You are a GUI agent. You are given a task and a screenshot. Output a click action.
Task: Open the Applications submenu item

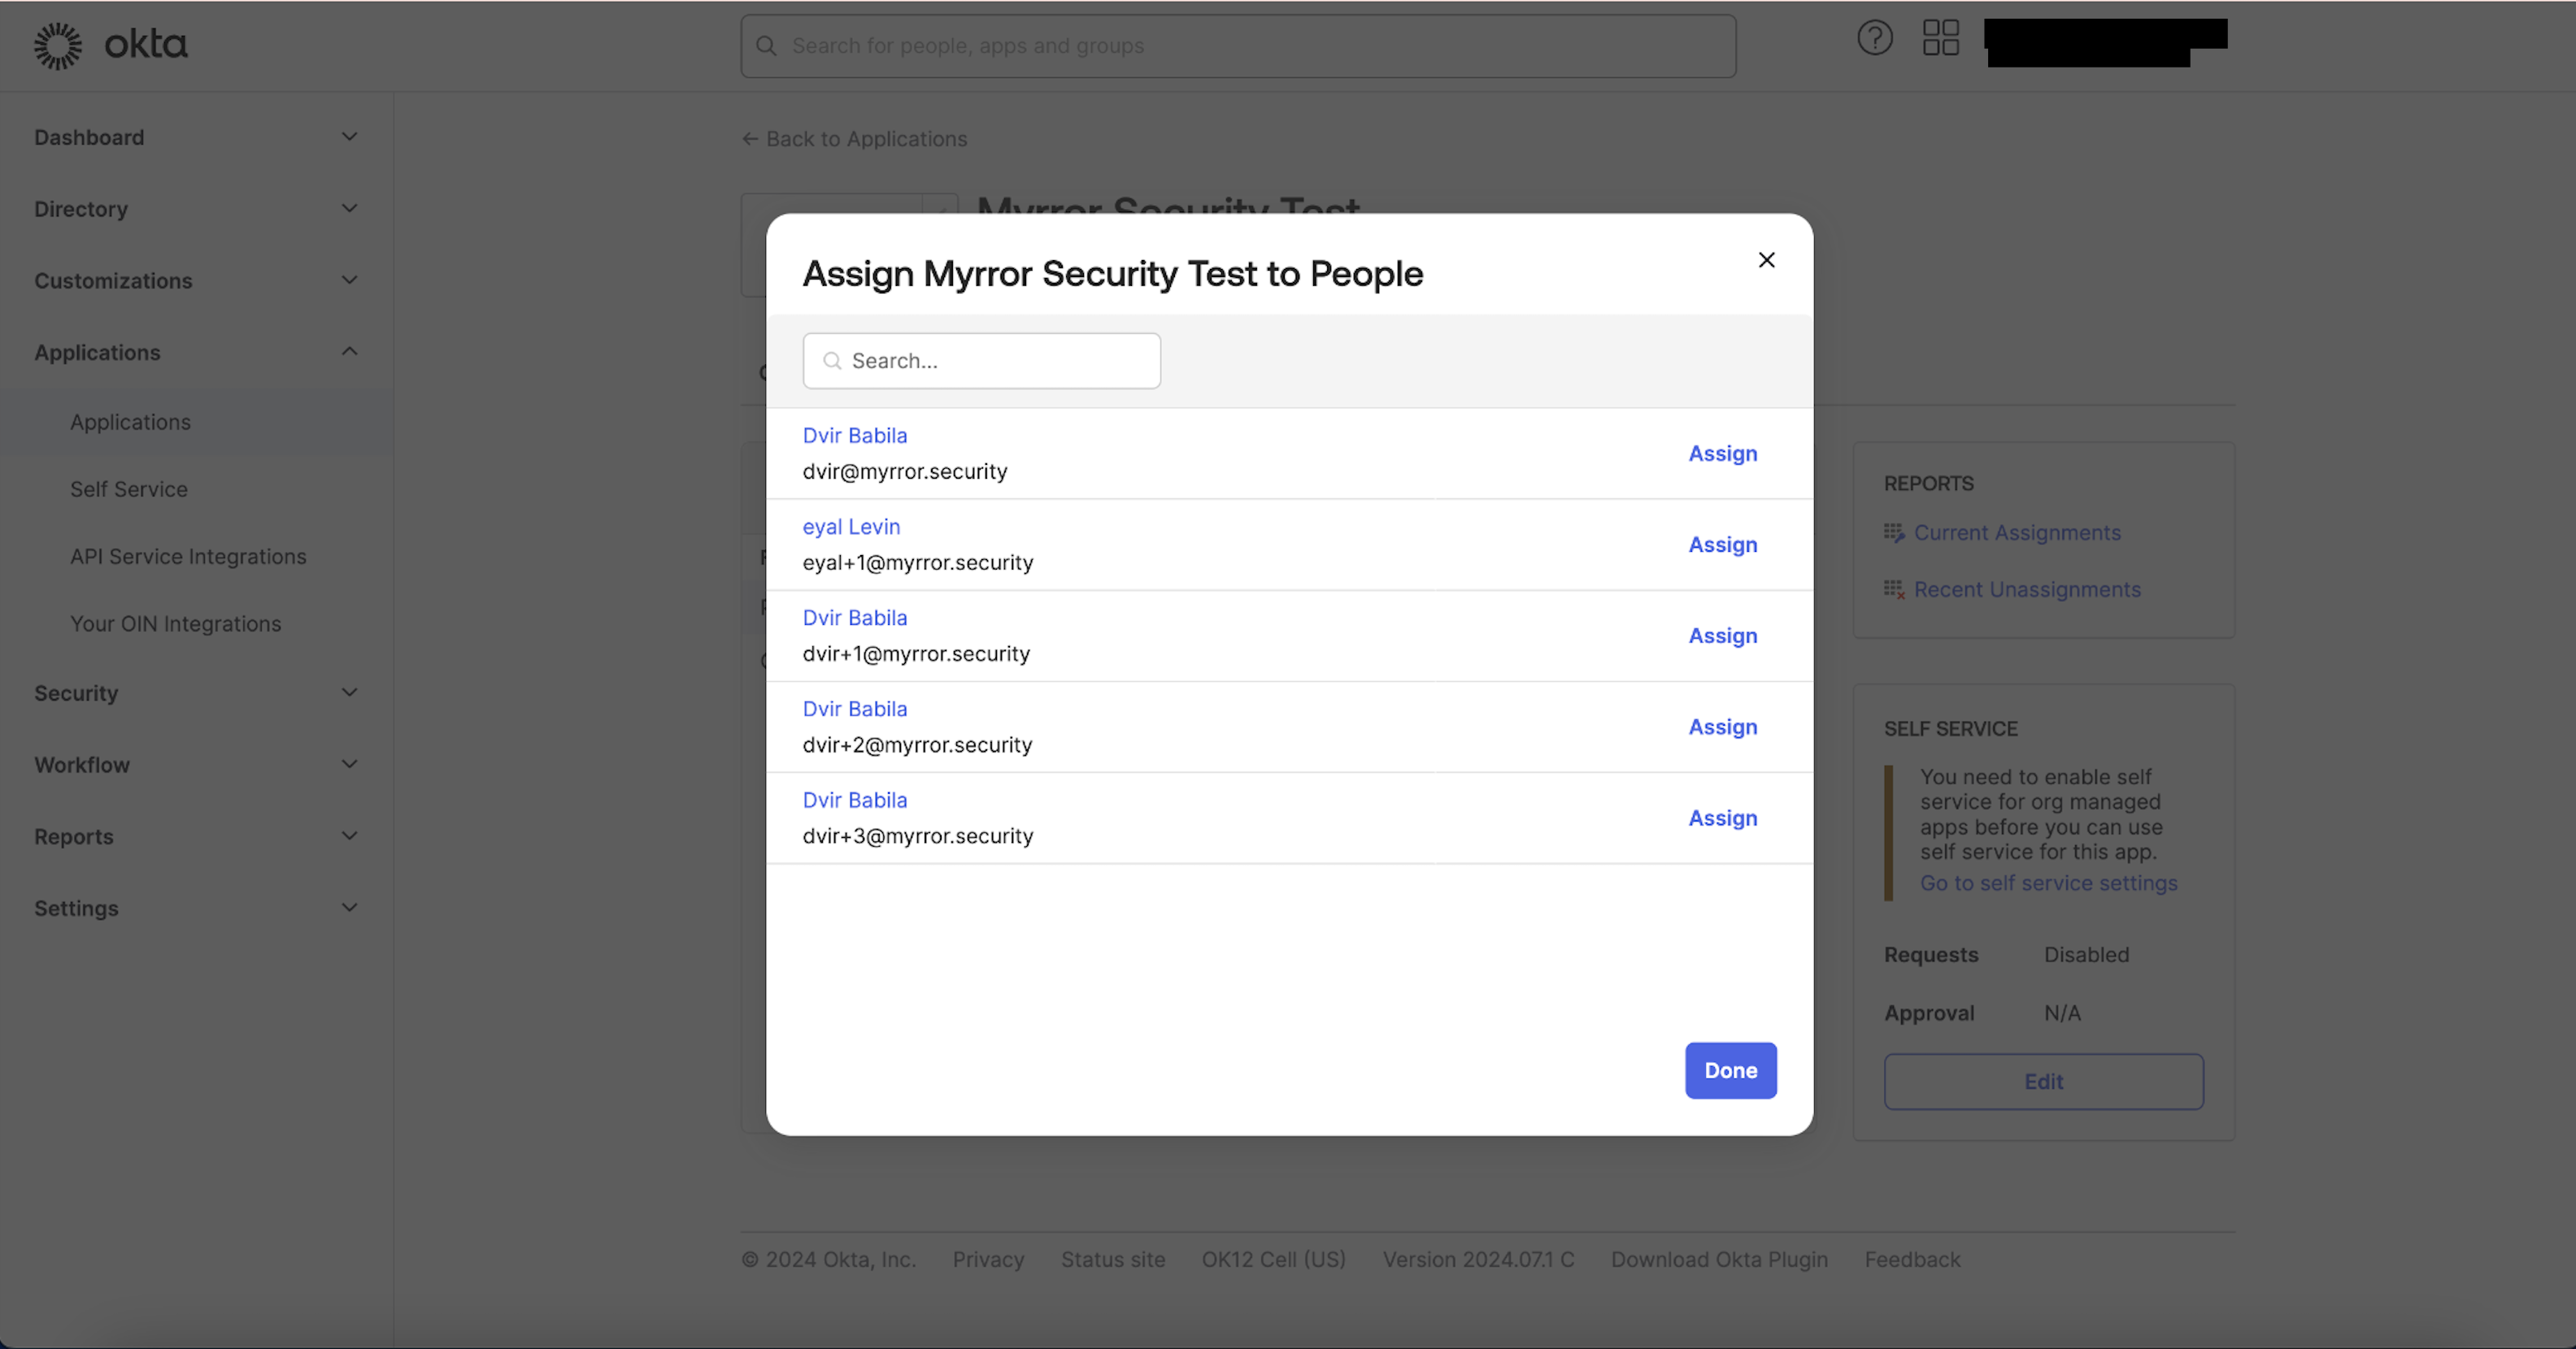(x=130, y=422)
